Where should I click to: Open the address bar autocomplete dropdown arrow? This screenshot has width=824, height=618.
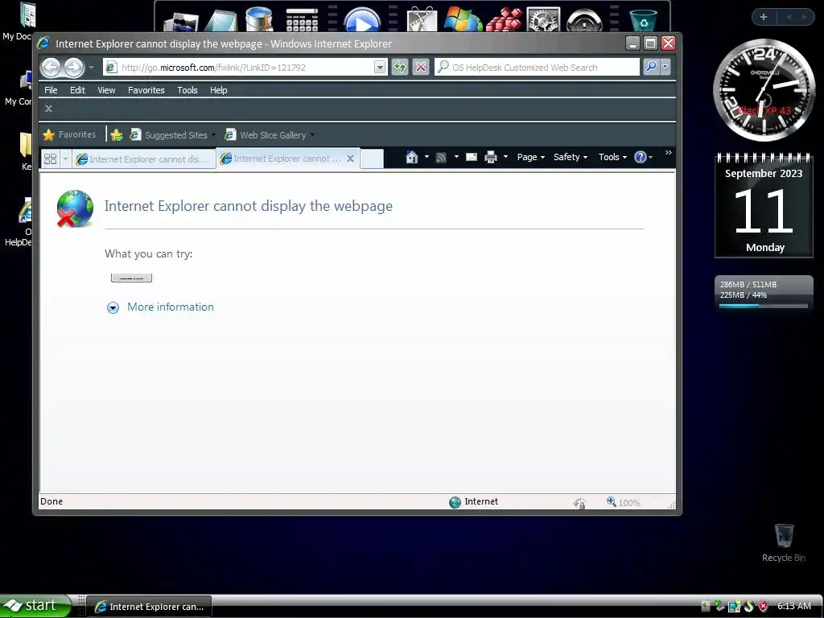click(x=380, y=68)
